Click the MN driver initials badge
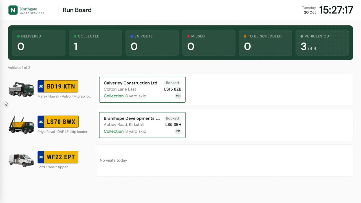Viewport: 361px width, 203px height. (x=178, y=96)
